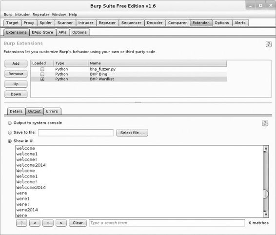The image size is (276, 235).
Task: Move extension Up button
Action: 16,84
